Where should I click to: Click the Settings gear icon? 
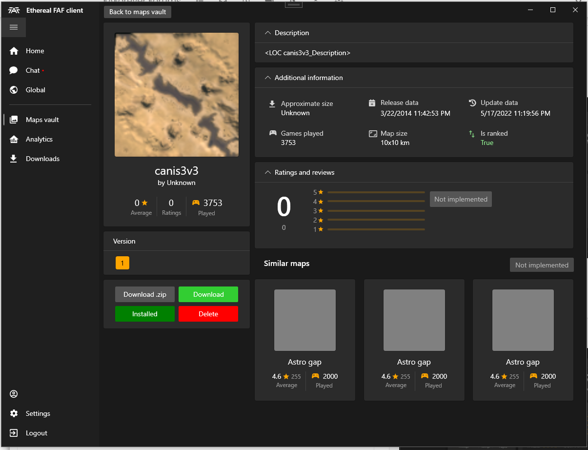14,413
